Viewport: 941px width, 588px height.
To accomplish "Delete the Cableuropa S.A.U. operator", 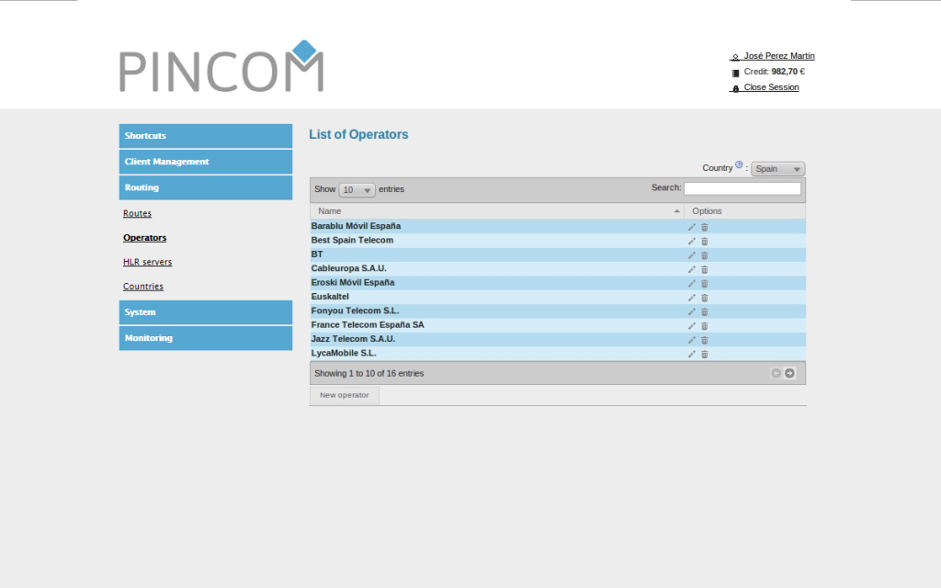I will pyautogui.click(x=705, y=269).
